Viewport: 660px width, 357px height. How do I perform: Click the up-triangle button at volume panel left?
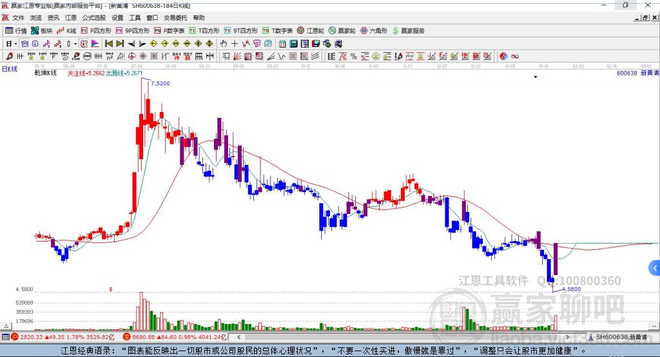click(x=6, y=326)
